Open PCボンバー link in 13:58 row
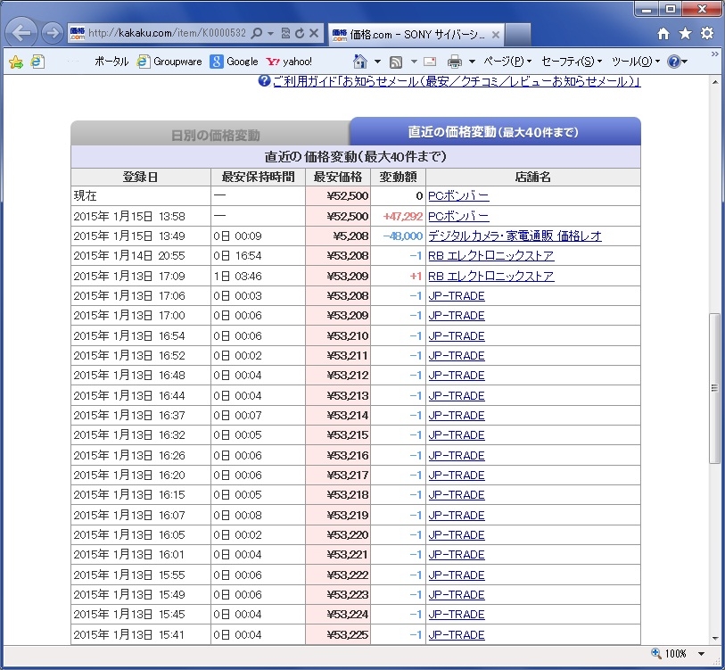Screen dimensions: 725x670 click(x=458, y=216)
